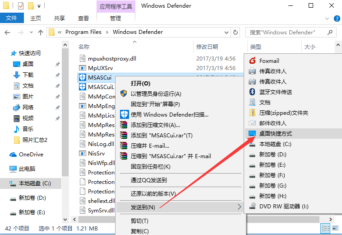
Task: Open the quick access toolbar customize dropdown
Action: coord(39,6)
